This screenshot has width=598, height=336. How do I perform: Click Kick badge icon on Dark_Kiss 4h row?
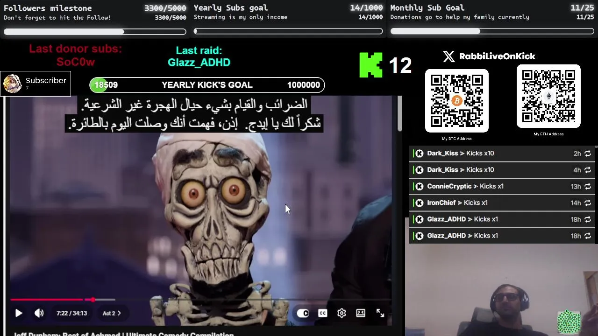(x=420, y=170)
